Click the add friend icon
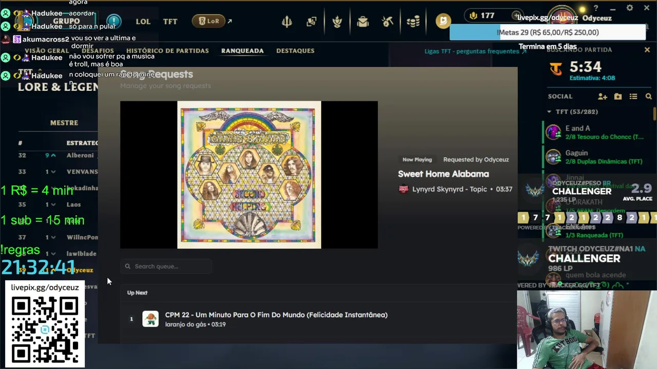Screen dimensions: 657x369 click(603, 96)
